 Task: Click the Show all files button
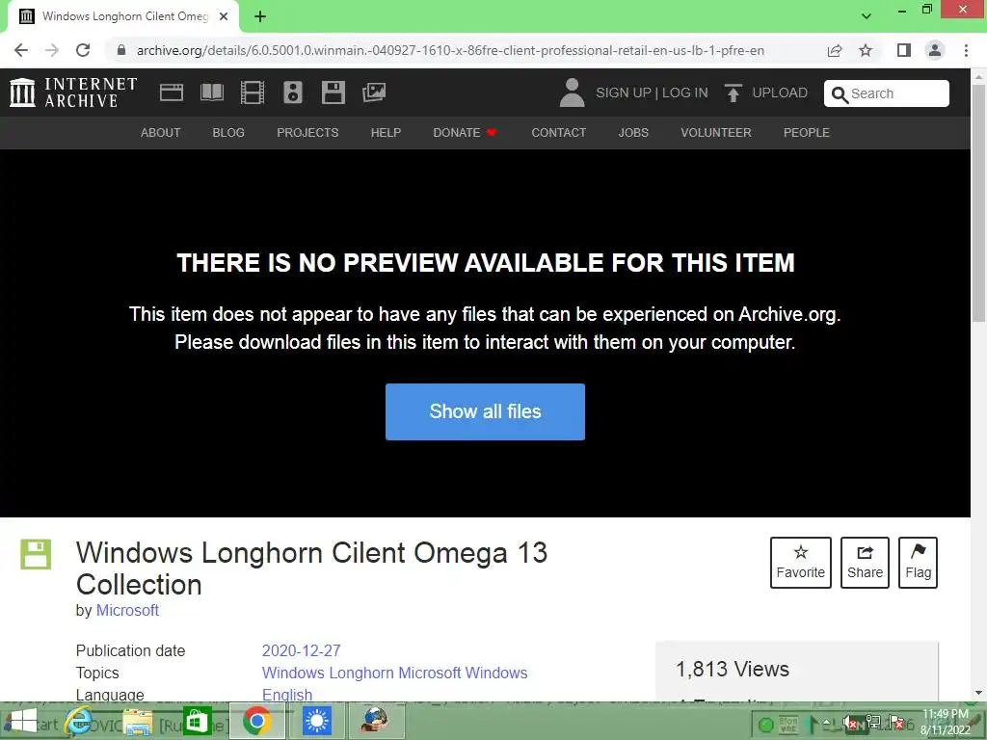tap(486, 411)
